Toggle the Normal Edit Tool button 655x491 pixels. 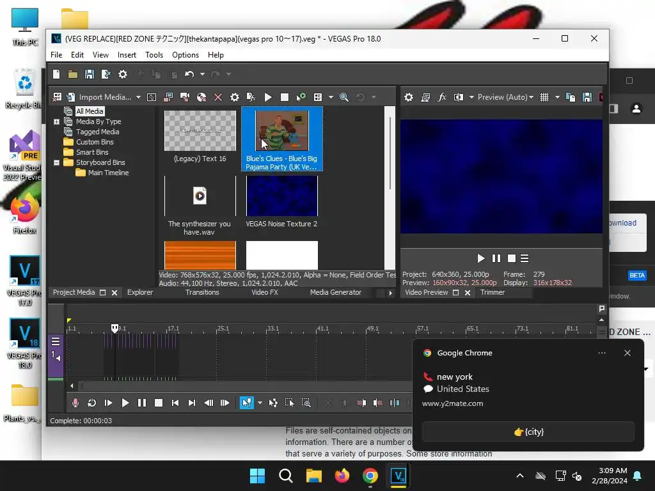[x=247, y=403]
